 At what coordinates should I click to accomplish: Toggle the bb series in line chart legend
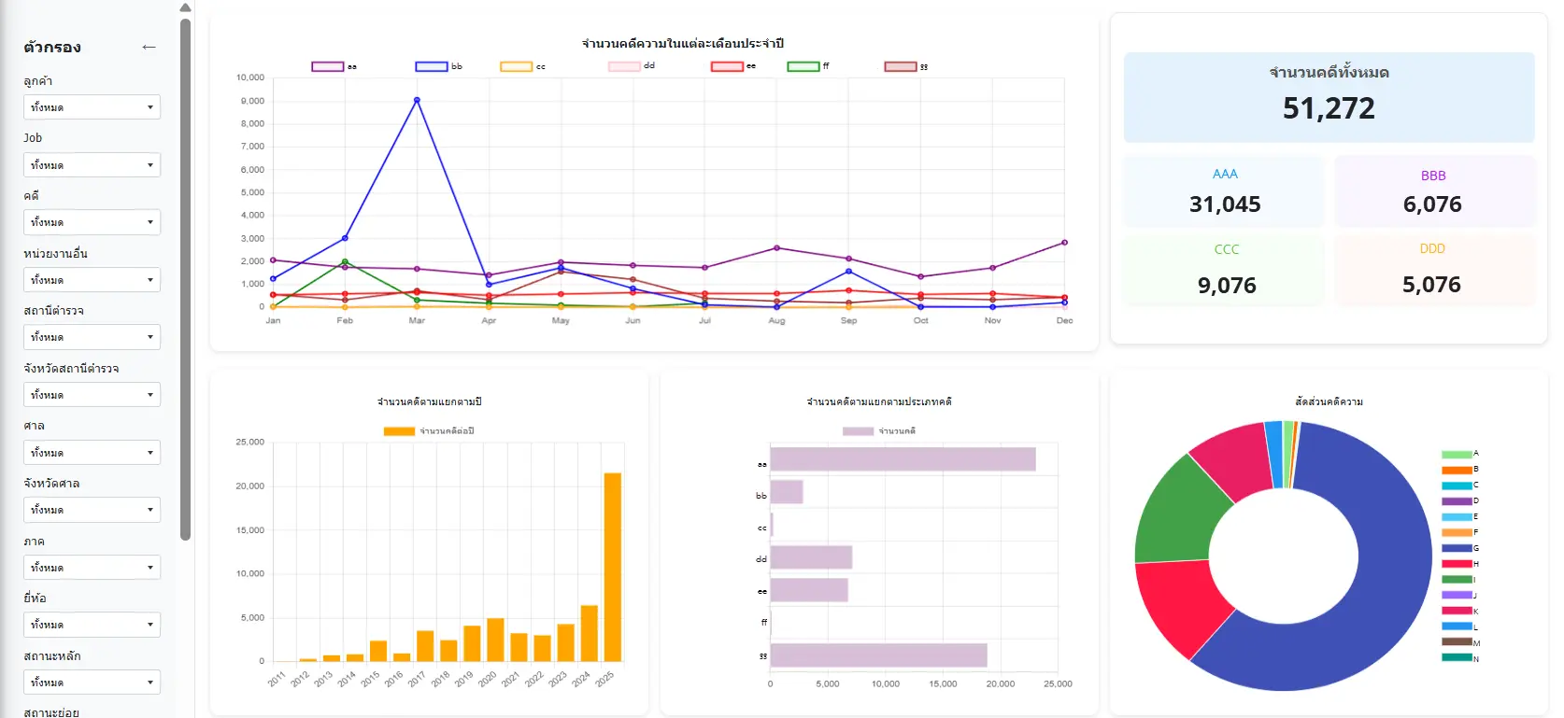438,66
